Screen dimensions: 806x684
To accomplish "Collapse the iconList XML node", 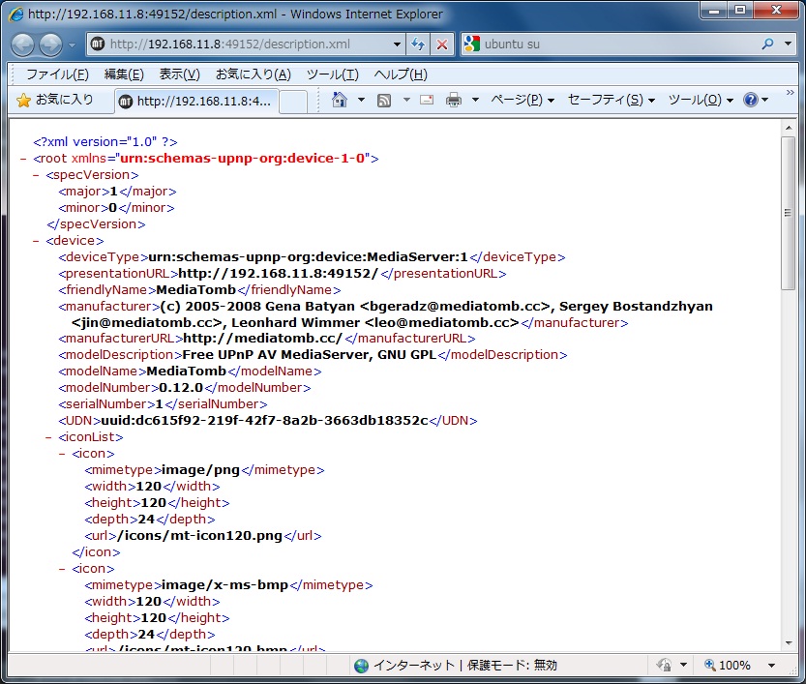I will pos(48,437).
